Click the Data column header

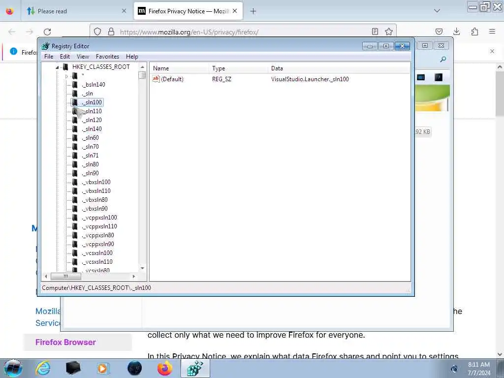[x=339, y=68]
